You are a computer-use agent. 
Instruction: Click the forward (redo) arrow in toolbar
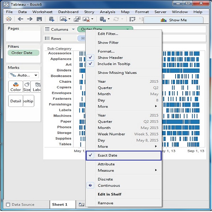pos(30,19)
